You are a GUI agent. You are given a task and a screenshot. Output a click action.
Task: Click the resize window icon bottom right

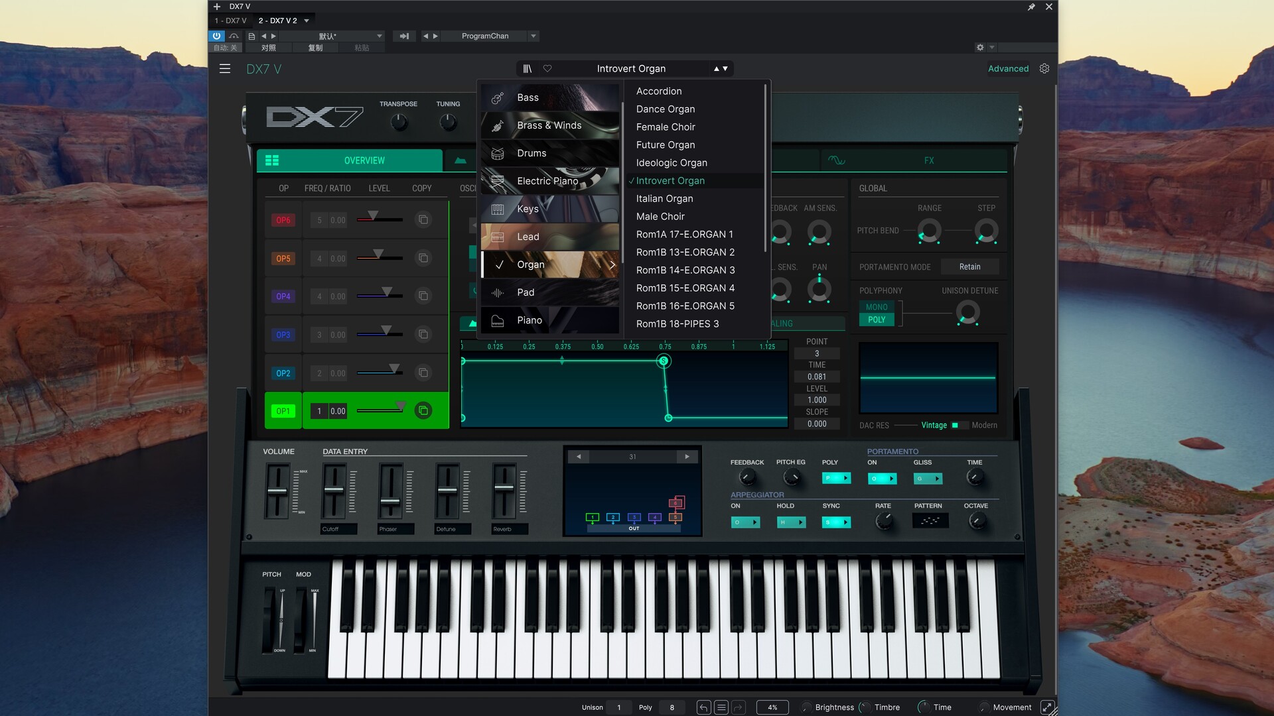pyautogui.click(x=1047, y=707)
